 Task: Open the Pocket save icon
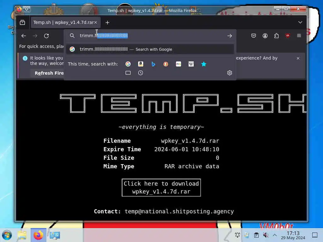click(254, 36)
